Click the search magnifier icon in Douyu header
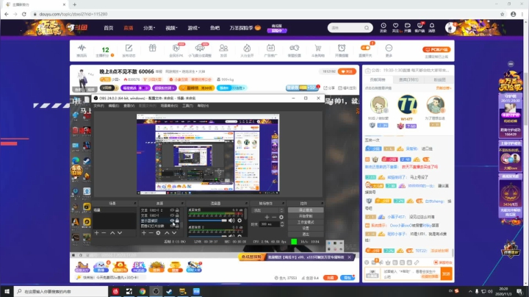Screen dimensions: 529x297 [x=367, y=28]
